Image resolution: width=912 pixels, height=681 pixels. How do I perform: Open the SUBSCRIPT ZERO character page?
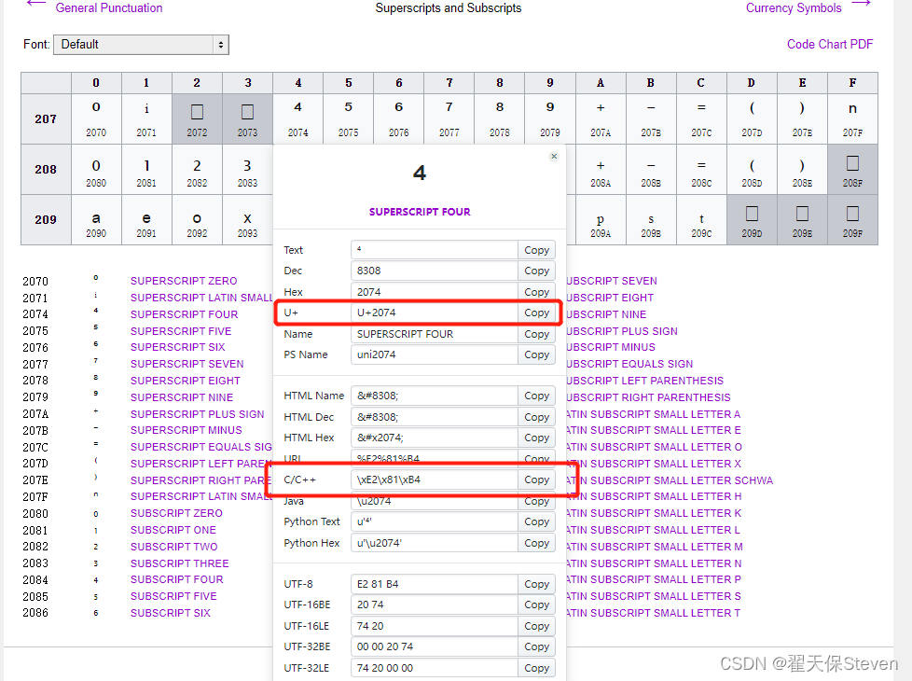176,513
